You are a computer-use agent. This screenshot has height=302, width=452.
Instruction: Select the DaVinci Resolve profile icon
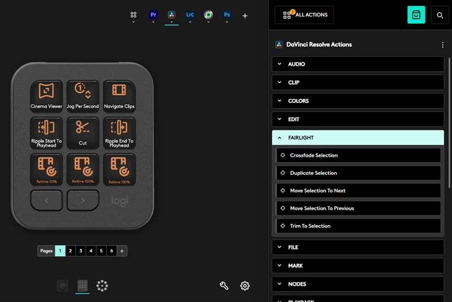pos(172,15)
